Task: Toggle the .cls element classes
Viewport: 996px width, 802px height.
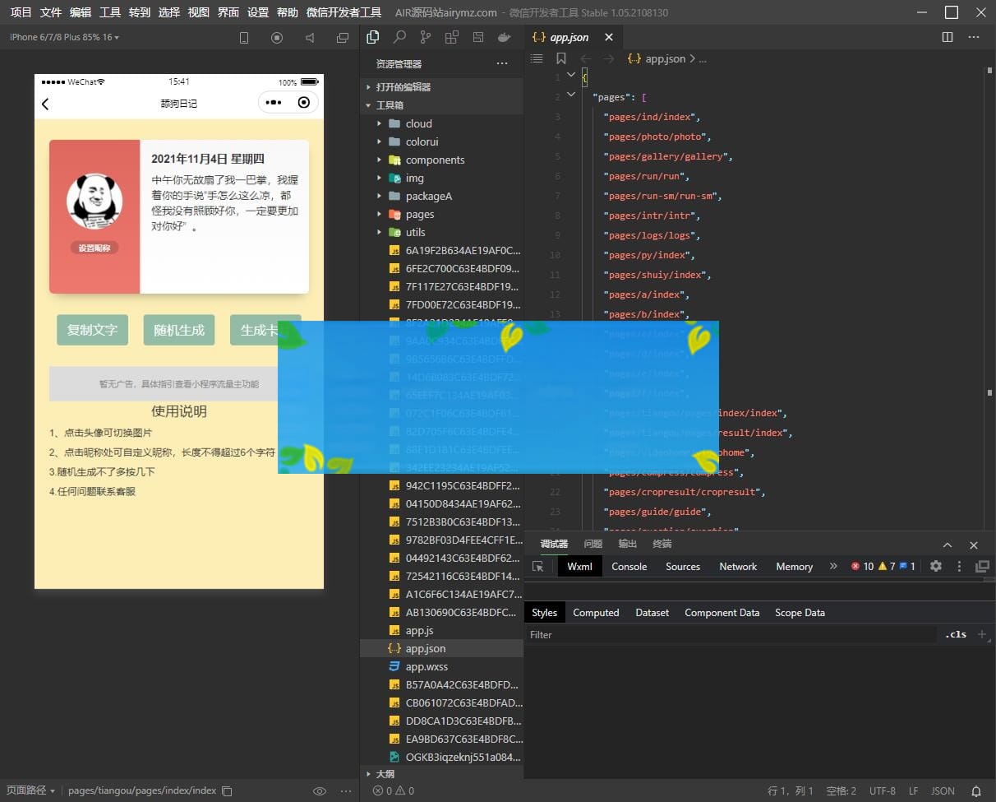Action: click(x=956, y=634)
